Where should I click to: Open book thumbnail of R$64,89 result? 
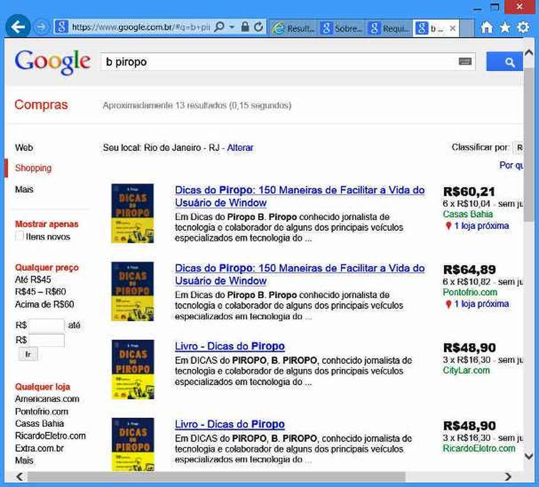[x=133, y=291]
